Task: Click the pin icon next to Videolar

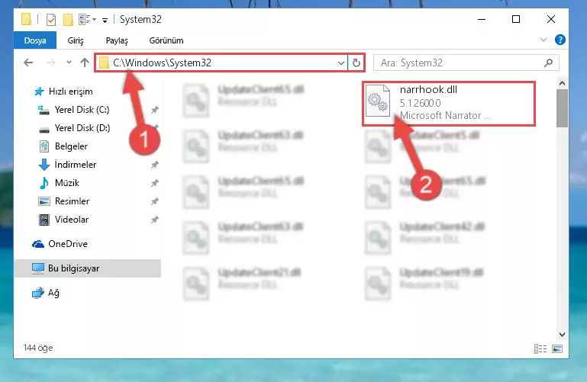Action: click(x=155, y=220)
